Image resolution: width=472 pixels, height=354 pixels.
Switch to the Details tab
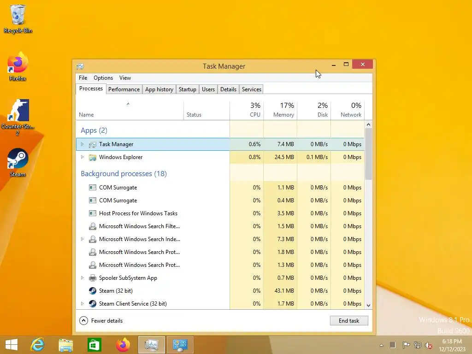[228, 89]
